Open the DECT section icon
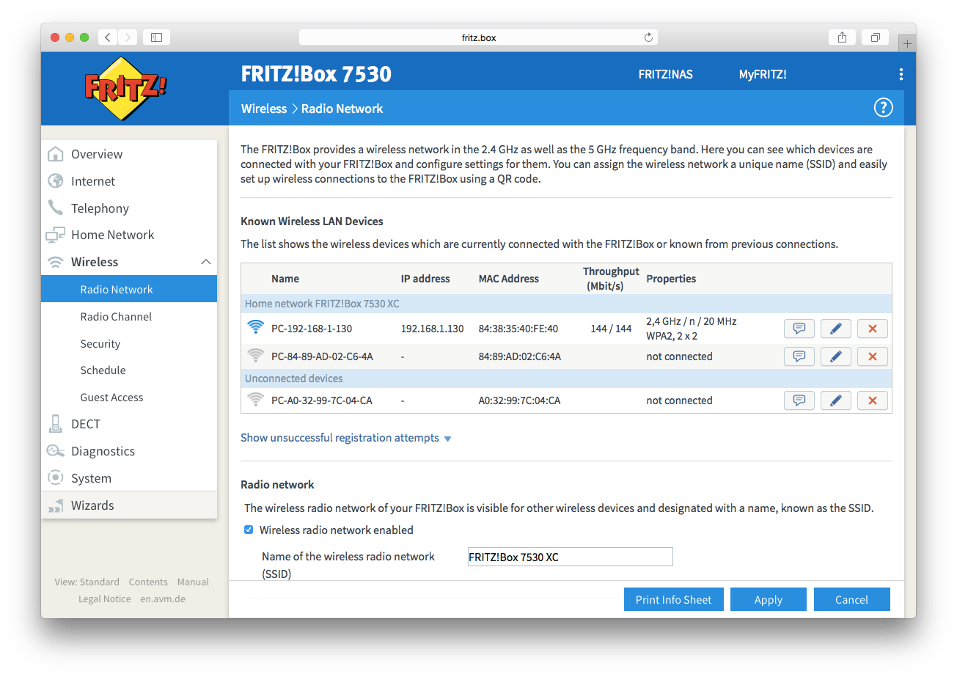This screenshot has width=957, height=677. click(55, 423)
